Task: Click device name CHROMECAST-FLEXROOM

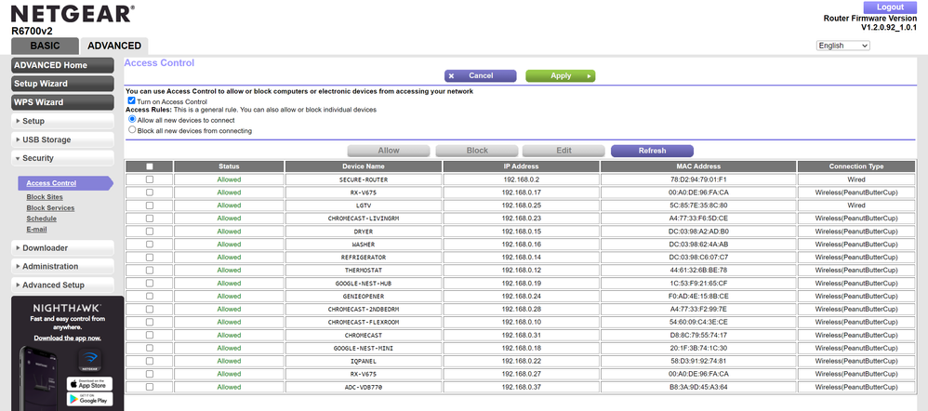Action: [x=364, y=322]
